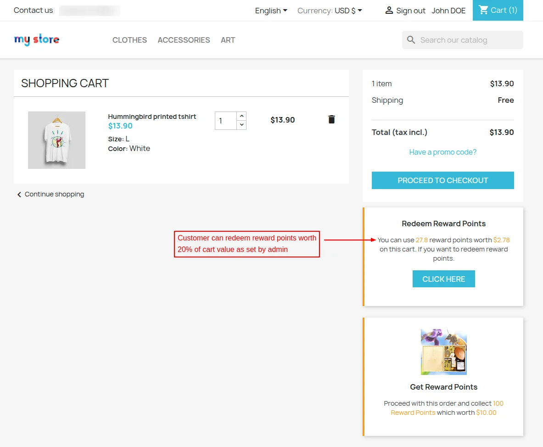This screenshot has width=543, height=447.
Task: Click the back chevron beside Continue shopping
Action: [x=19, y=194]
